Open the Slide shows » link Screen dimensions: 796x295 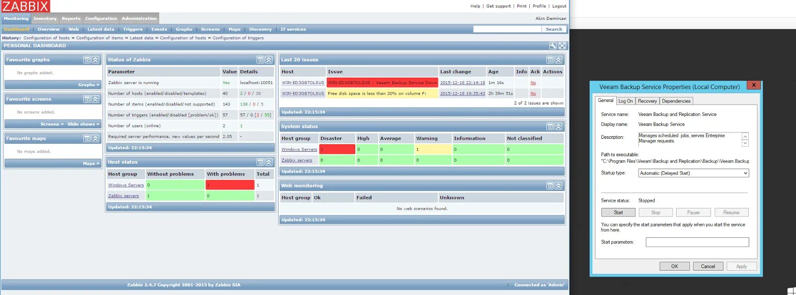pos(84,124)
